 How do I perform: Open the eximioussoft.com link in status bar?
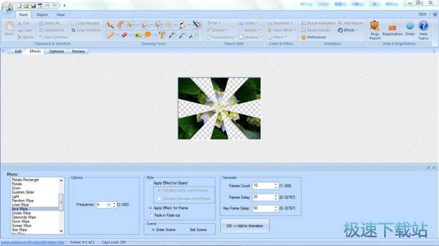tap(32, 242)
